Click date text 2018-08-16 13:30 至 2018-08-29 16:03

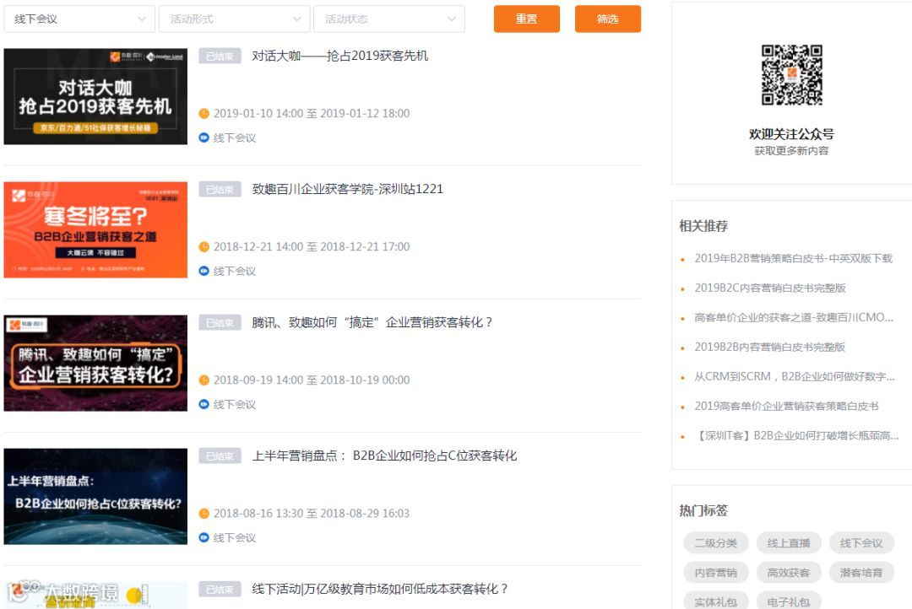pos(312,514)
